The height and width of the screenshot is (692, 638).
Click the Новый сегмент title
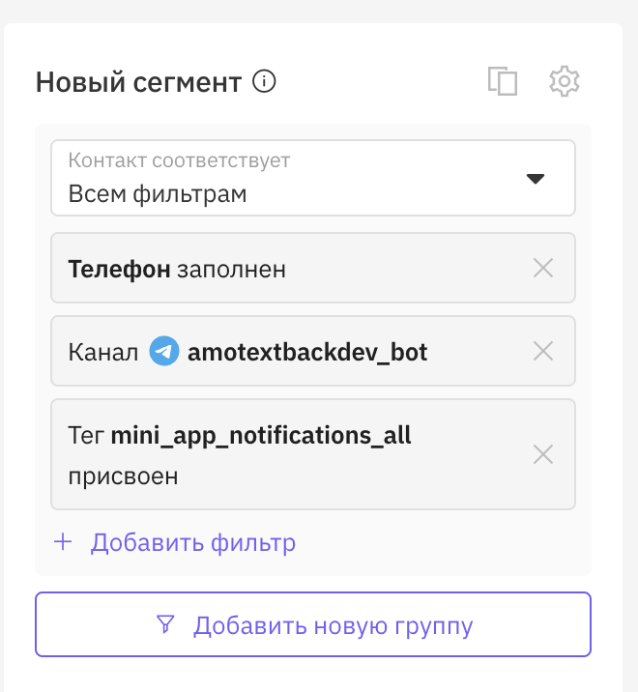click(x=138, y=82)
